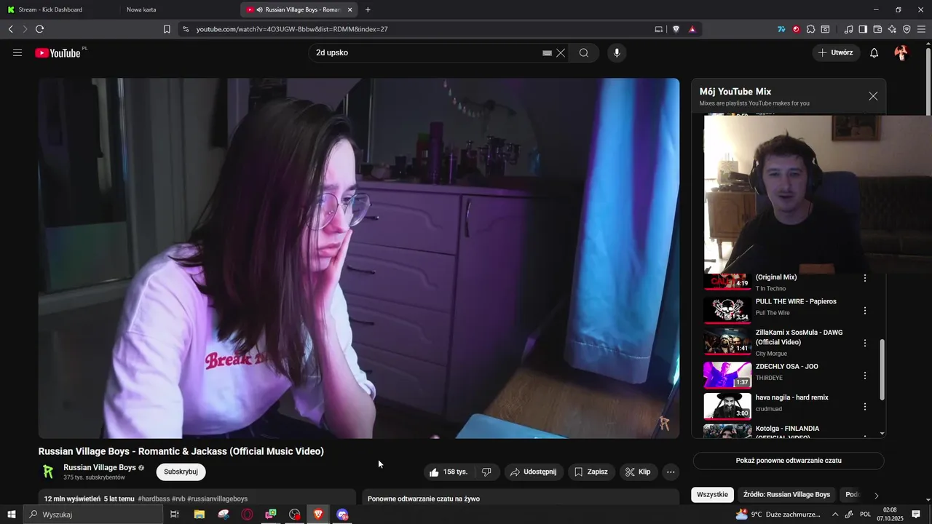Open more actions ellipsis below video
Screen dimensions: 932x524
(671, 472)
